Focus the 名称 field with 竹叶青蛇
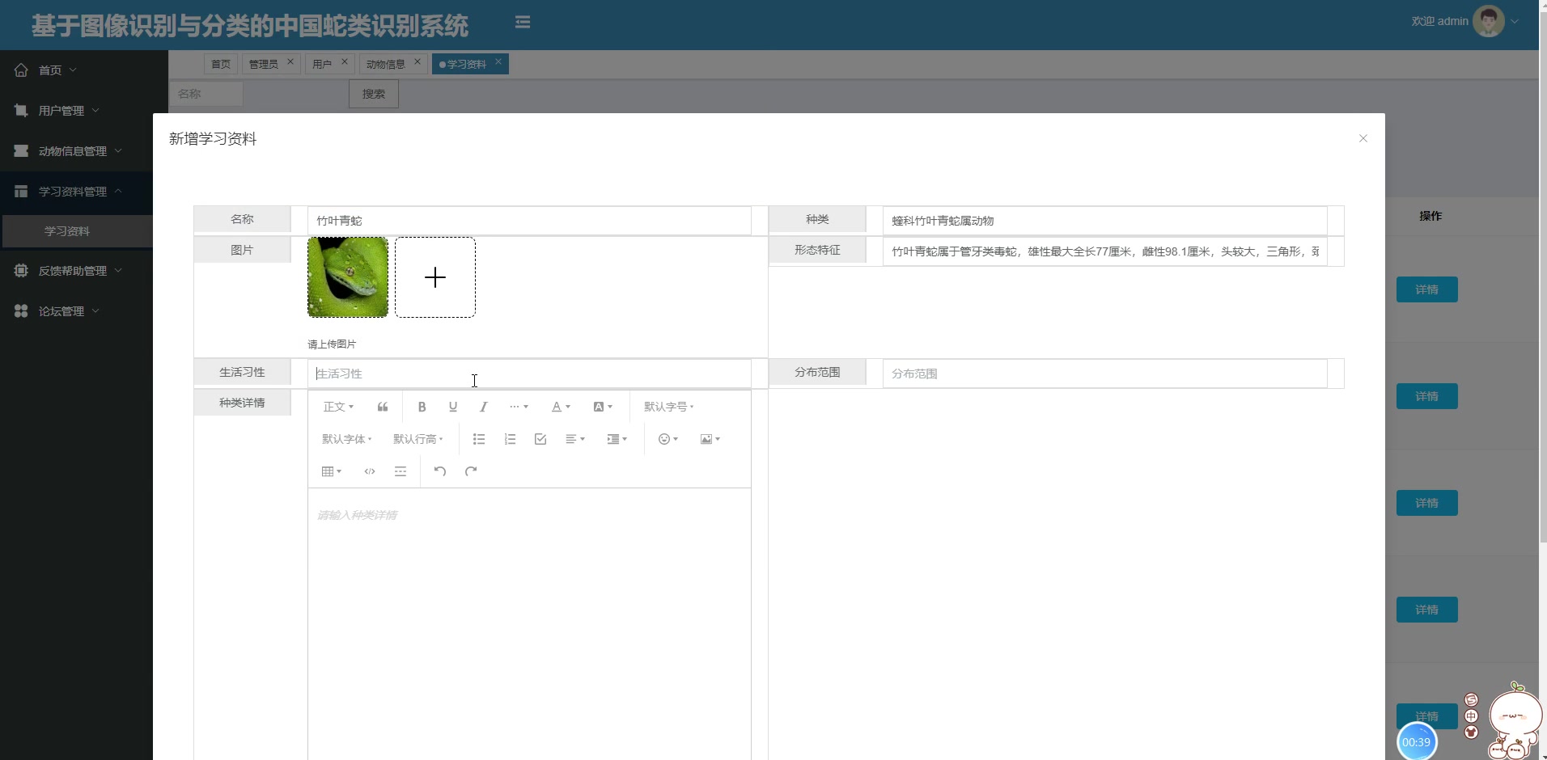1547x760 pixels. point(529,221)
